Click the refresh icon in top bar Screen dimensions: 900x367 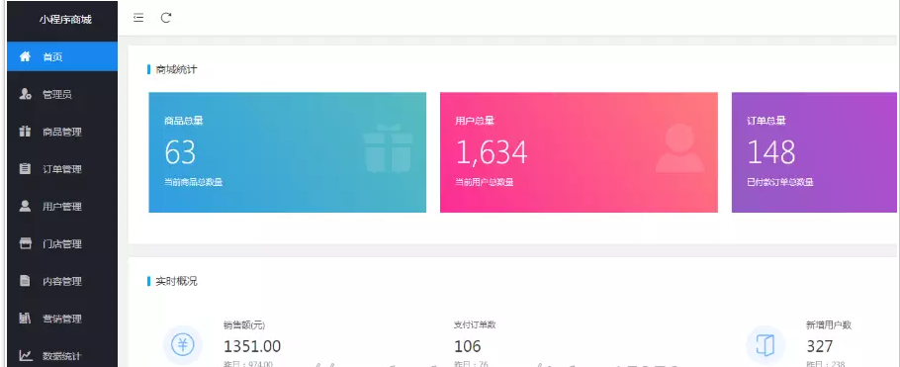click(166, 18)
